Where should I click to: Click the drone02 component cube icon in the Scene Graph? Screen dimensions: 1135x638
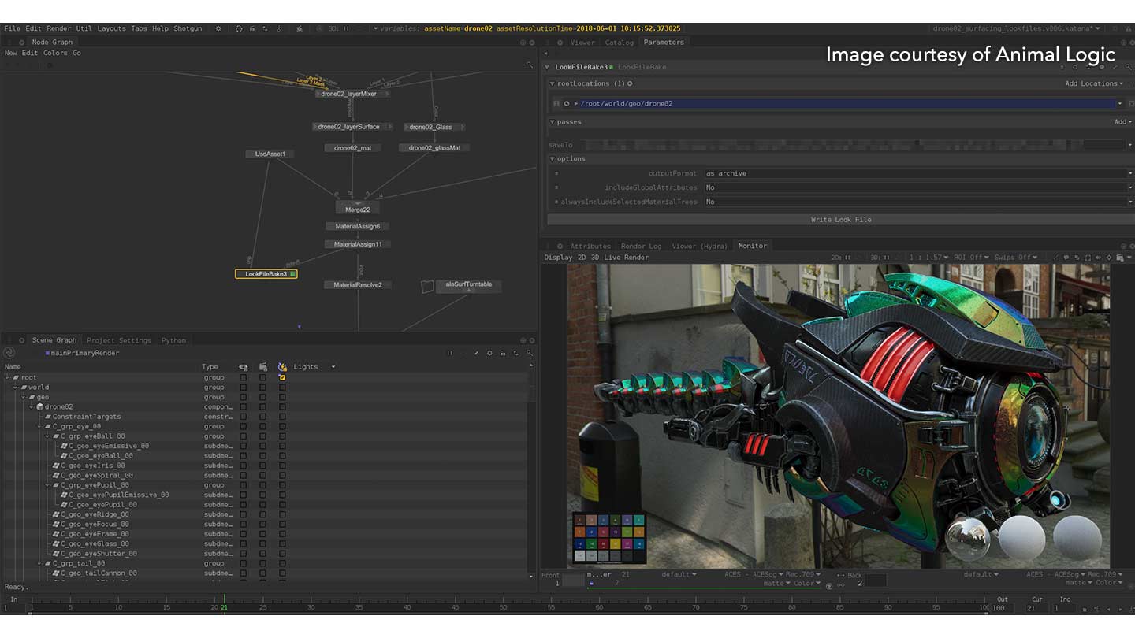click(x=40, y=406)
